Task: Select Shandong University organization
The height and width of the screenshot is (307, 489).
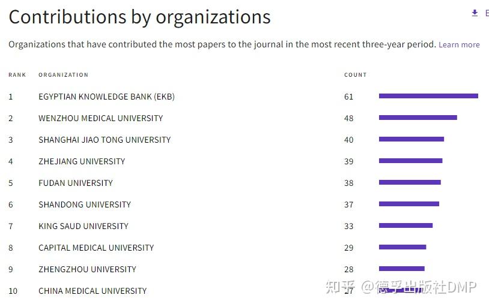Action: (85, 204)
